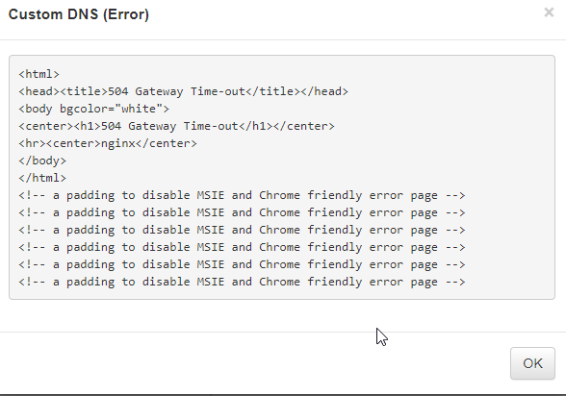
Task: Click the closing </html> tag line
Action: pos(42,178)
